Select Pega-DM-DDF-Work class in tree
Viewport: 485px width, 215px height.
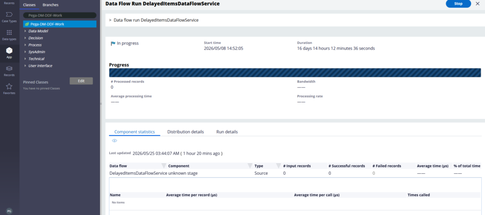60,24
